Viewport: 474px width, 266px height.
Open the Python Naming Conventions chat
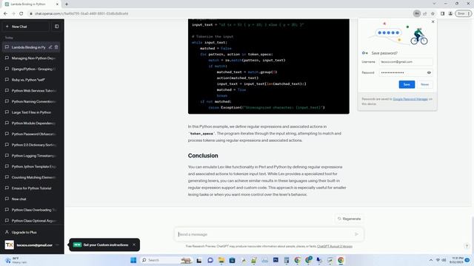[31, 101]
